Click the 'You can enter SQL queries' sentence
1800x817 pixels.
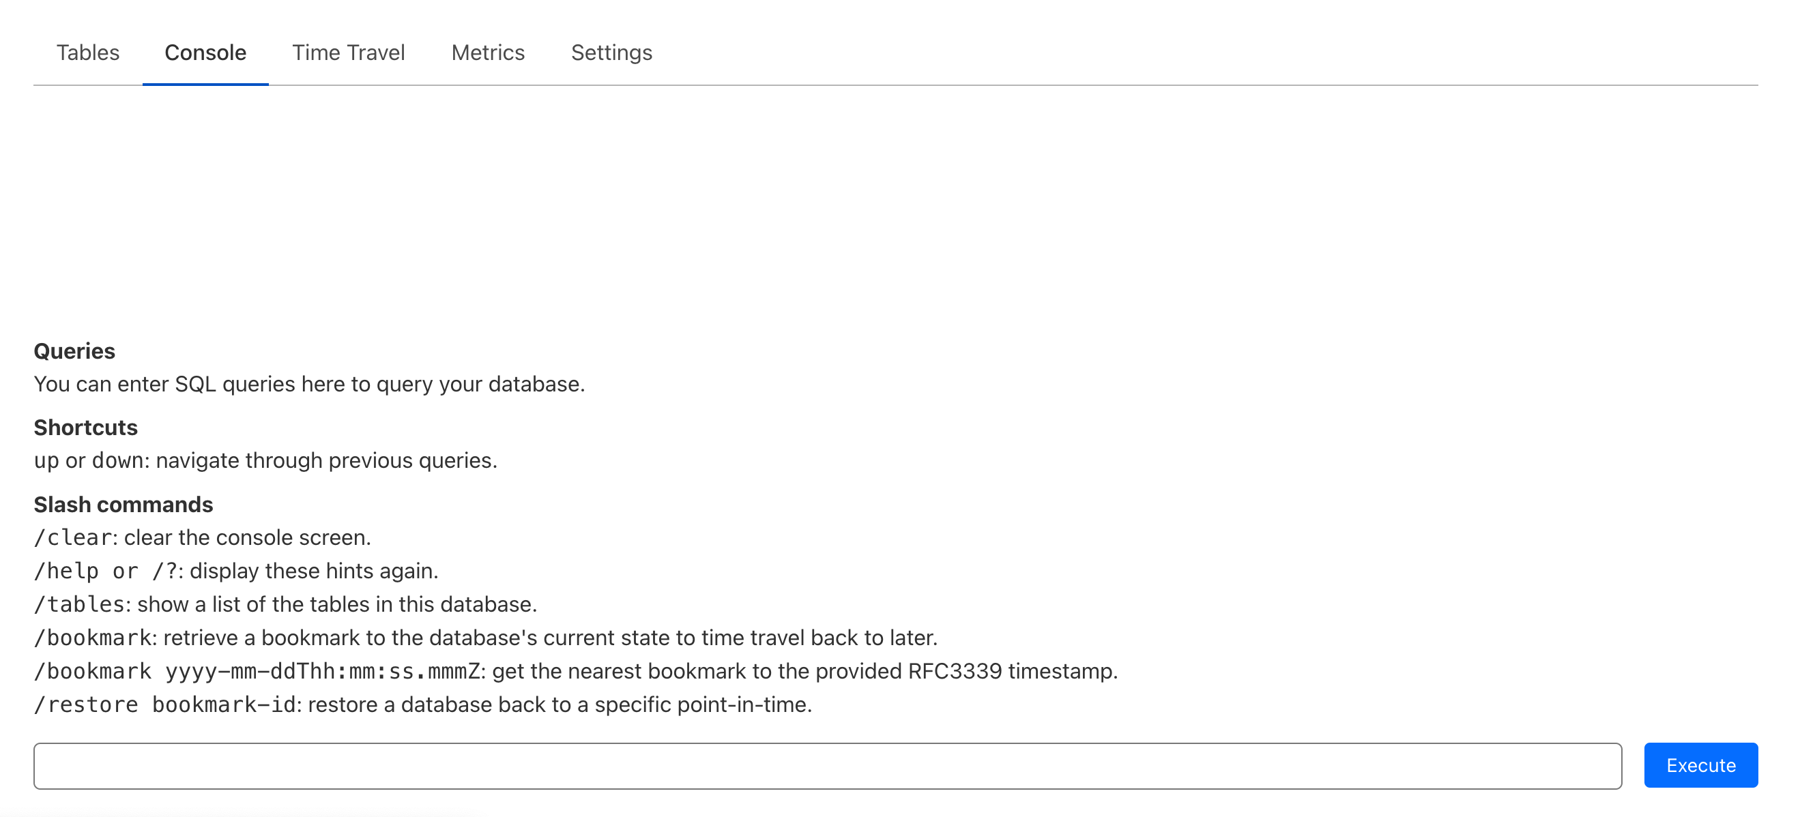click(309, 384)
